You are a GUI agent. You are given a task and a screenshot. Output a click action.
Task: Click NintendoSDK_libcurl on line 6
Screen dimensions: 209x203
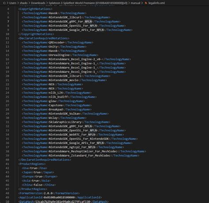(65, 17)
